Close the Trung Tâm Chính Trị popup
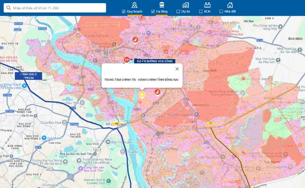This screenshot has width=305, height=188. [177, 69]
